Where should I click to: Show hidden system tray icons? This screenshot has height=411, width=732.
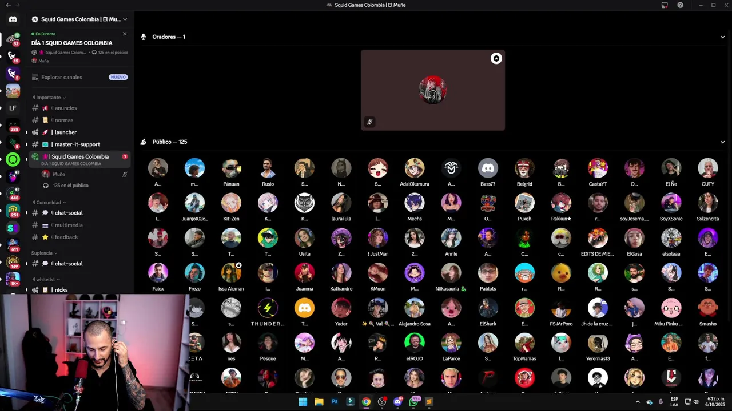(638, 402)
